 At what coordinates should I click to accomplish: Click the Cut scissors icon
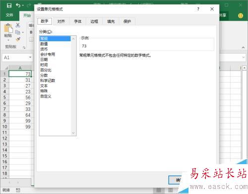(x=18, y=25)
